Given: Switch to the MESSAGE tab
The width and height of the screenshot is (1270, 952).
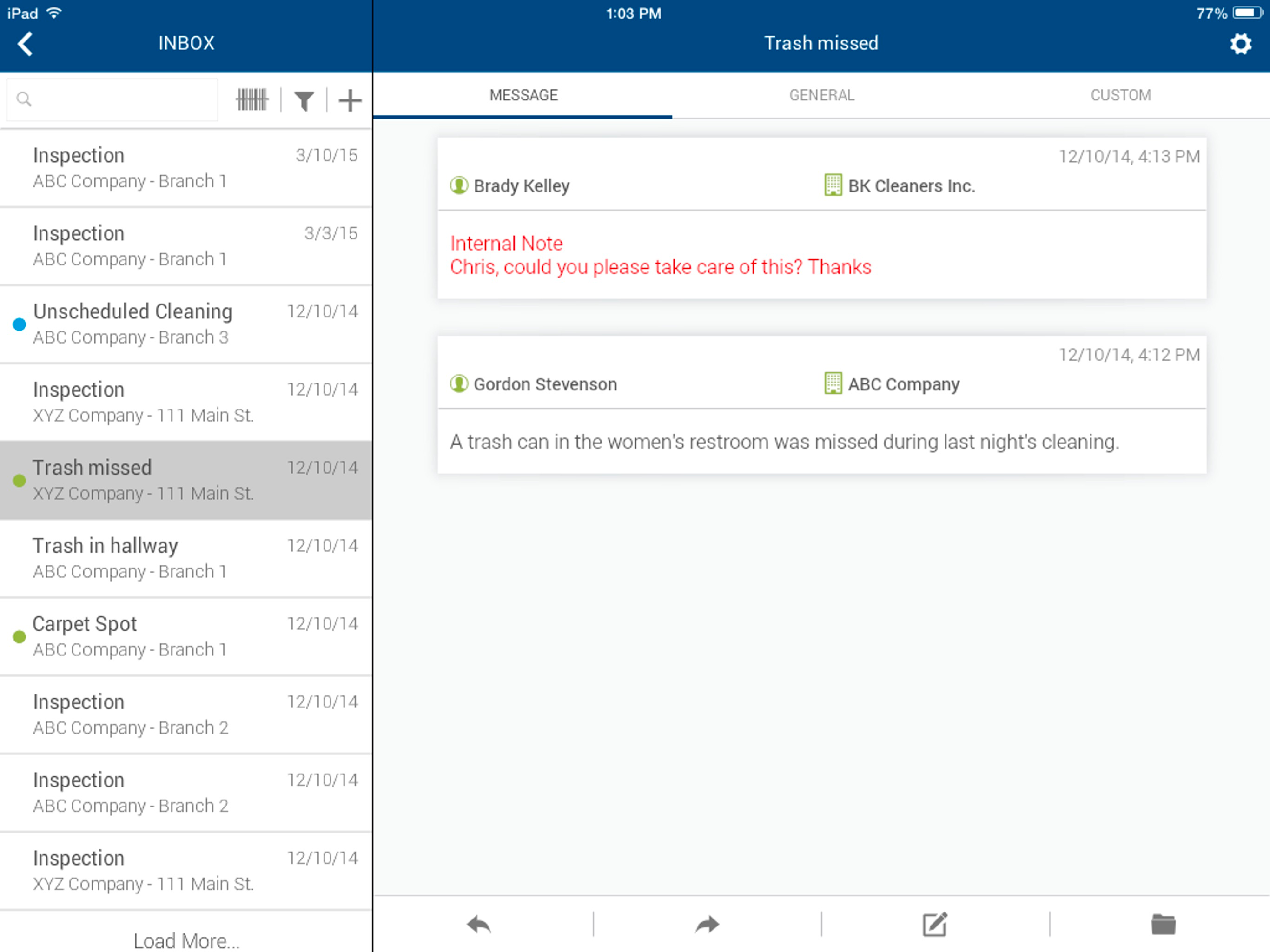Looking at the screenshot, I should (523, 95).
